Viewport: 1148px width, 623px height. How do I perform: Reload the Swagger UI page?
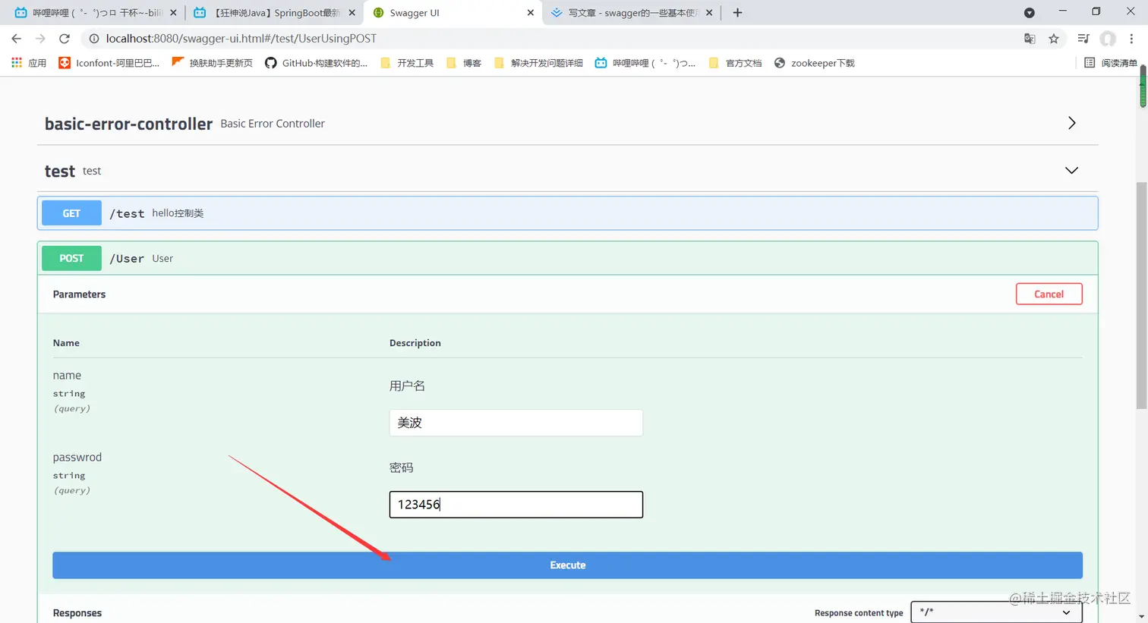tap(65, 39)
